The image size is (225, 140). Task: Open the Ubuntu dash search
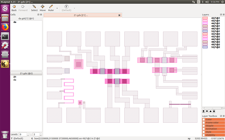[x=5, y=9]
